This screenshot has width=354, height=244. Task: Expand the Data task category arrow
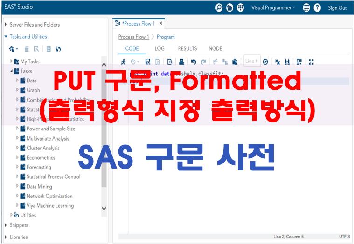pos(17,80)
